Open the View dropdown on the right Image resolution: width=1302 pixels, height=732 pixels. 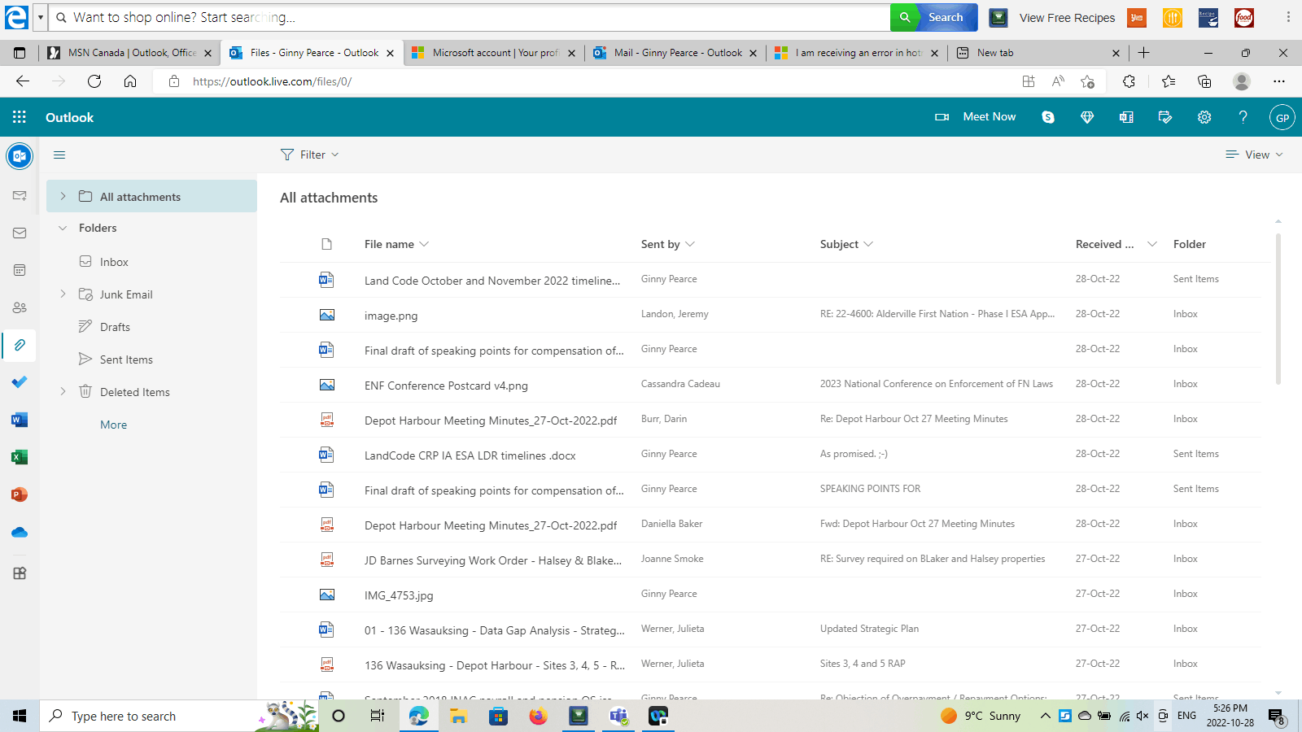pos(1254,155)
